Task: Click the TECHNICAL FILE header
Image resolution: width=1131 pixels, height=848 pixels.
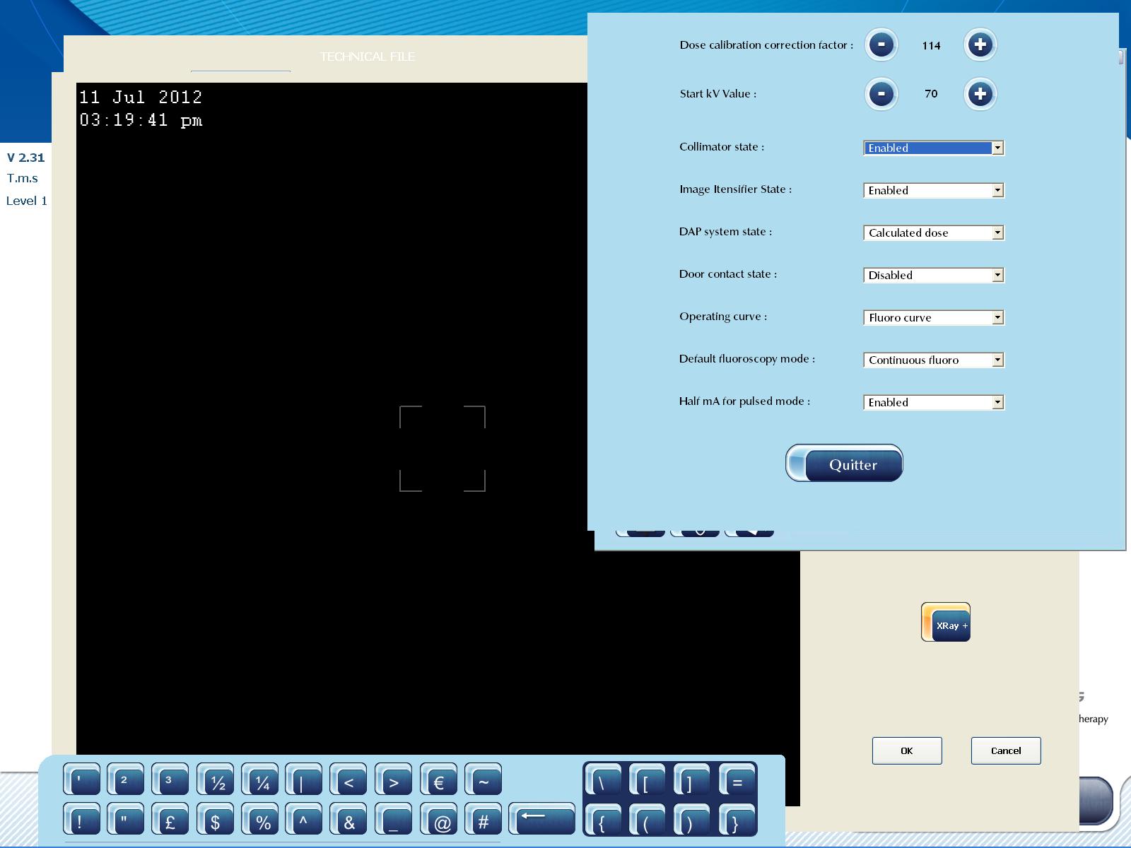Action: tap(367, 57)
